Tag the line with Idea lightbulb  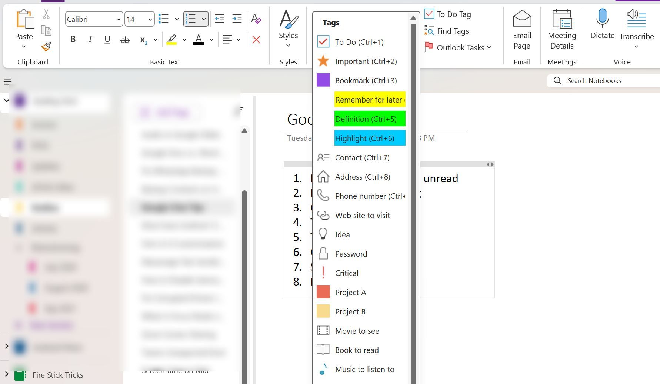coord(341,234)
